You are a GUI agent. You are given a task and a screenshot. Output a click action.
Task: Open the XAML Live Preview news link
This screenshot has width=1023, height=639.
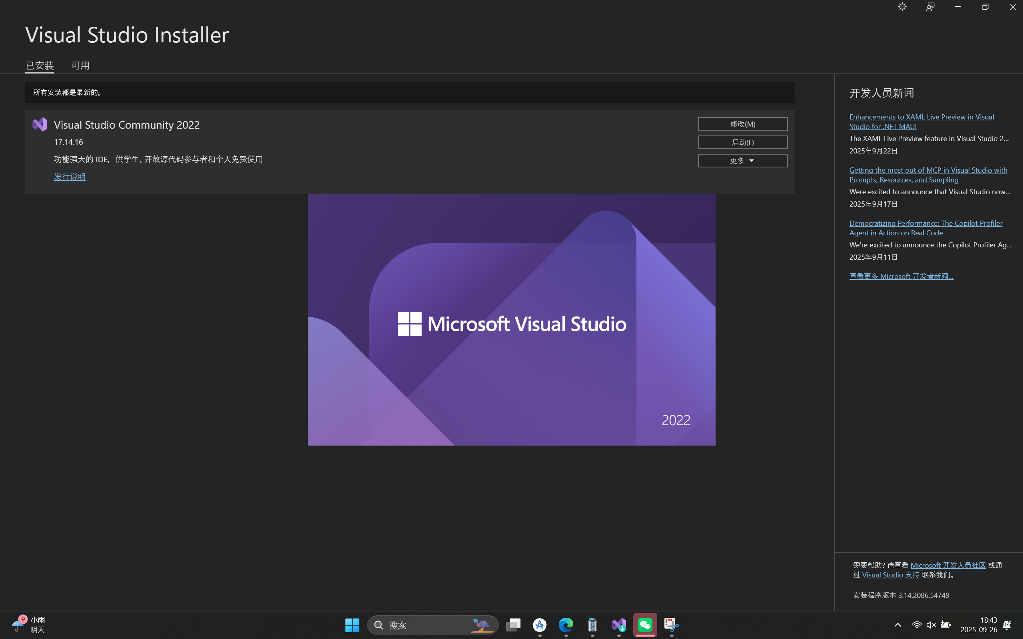(x=921, y=121)
